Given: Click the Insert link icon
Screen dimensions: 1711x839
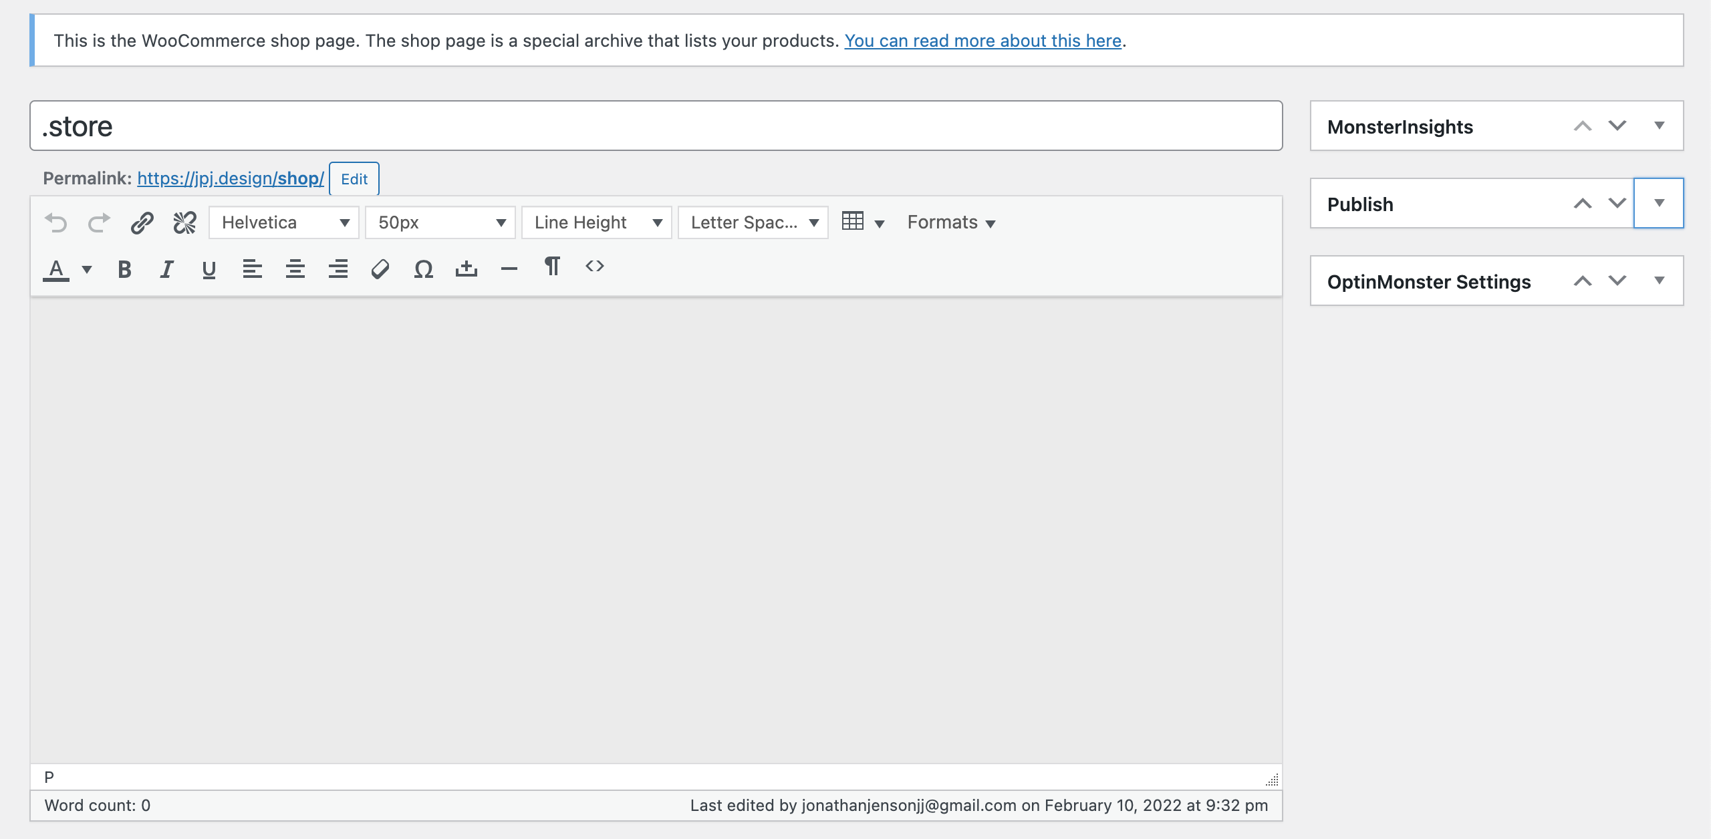Looking at the screenshot, I should 142,222.
